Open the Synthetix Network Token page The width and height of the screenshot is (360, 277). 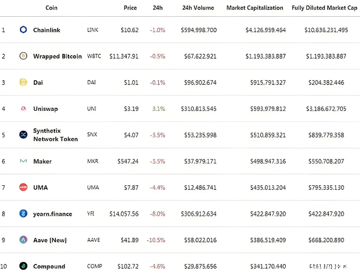point(55,135)
